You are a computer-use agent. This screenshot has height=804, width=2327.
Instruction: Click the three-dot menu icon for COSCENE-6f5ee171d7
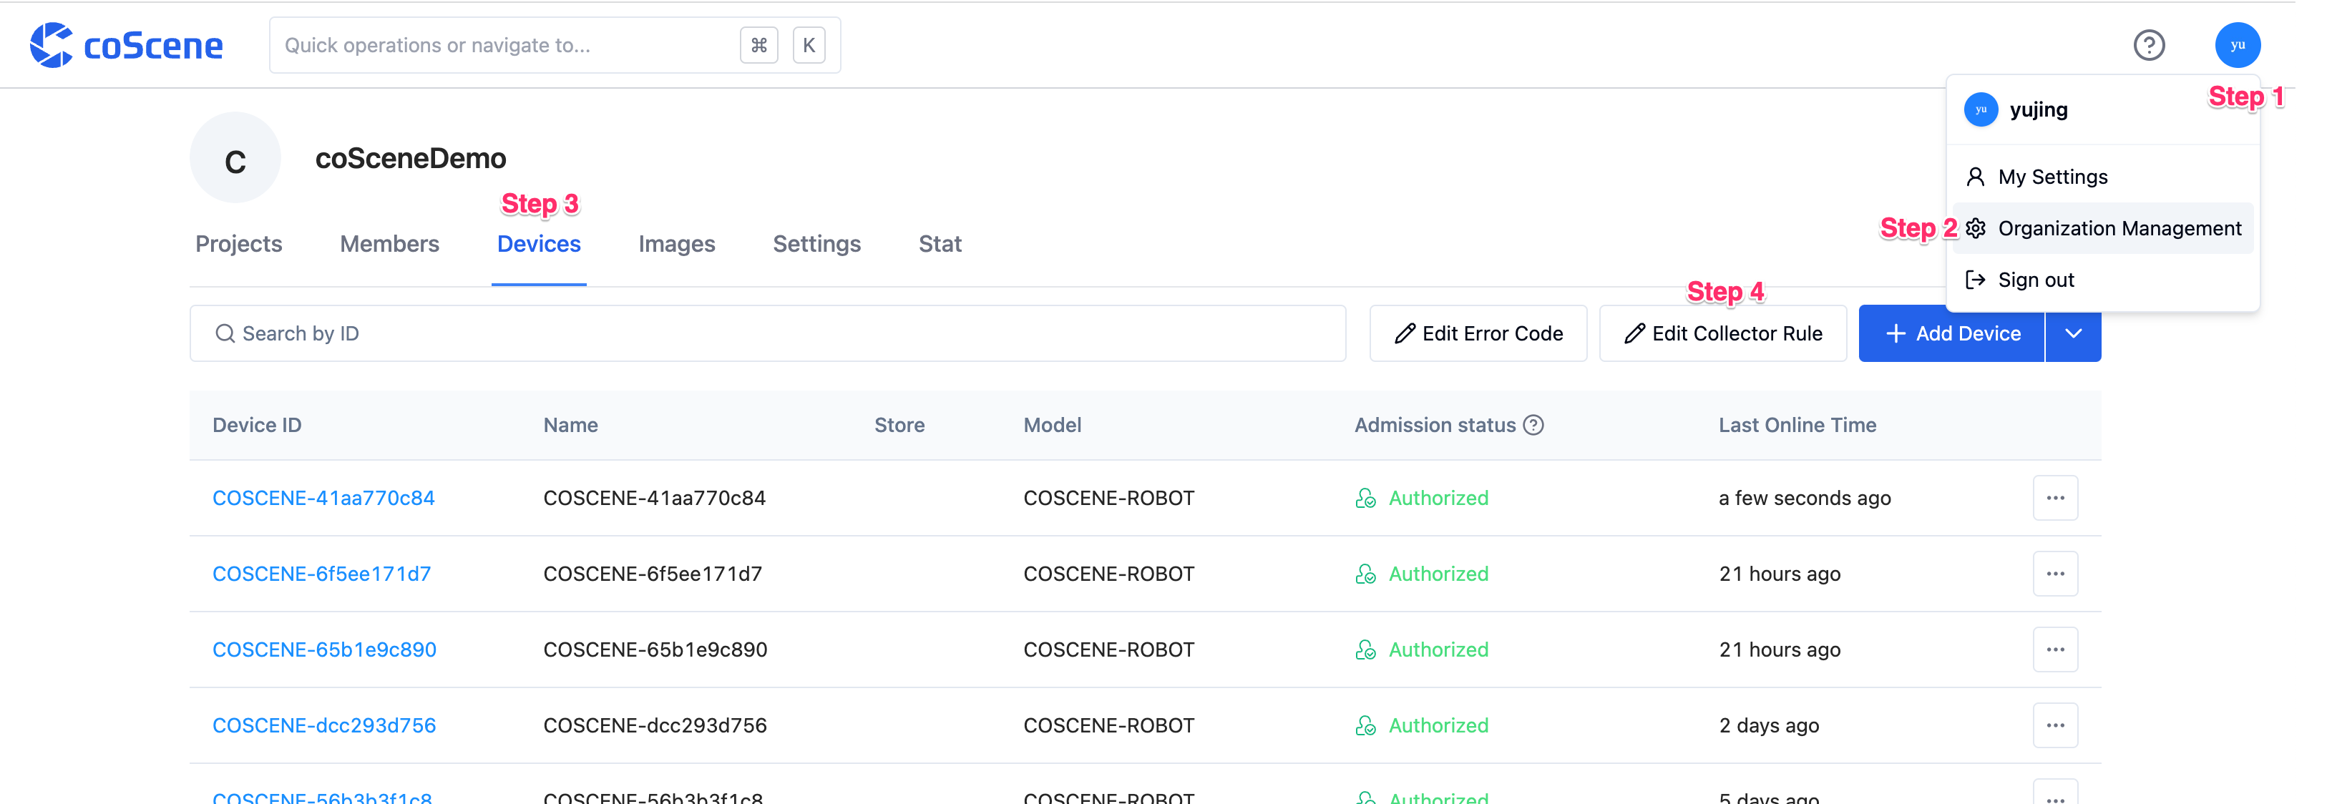pos(2055,572)
